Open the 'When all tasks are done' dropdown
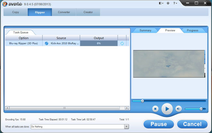This screenshot has width=212, height=133. pos(127,127)
